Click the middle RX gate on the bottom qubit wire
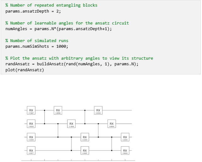Image resolution: width=202 pixels, height=162 pixels. (x=85, y=151)
